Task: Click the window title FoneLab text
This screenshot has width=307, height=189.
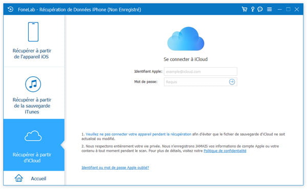Action: pyautogui.click(x=79, y=9)
